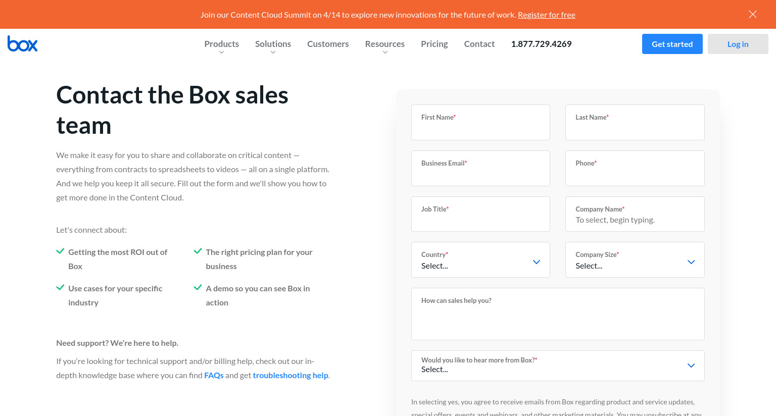The width and height of the screenshot is (776, 416).
Task: Click the Get started button
Action: tap(672, 44)
